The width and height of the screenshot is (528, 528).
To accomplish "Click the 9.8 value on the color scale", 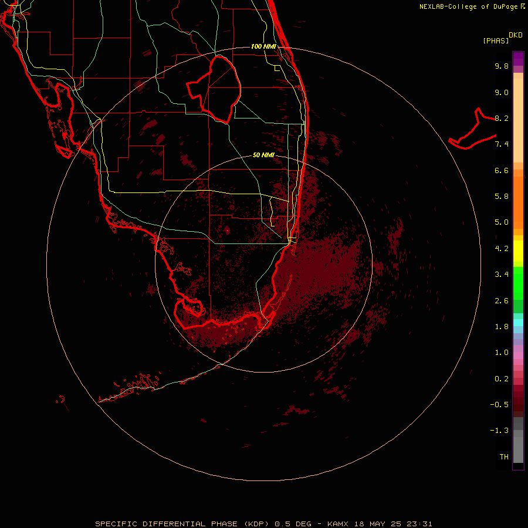I will point(502,66).
